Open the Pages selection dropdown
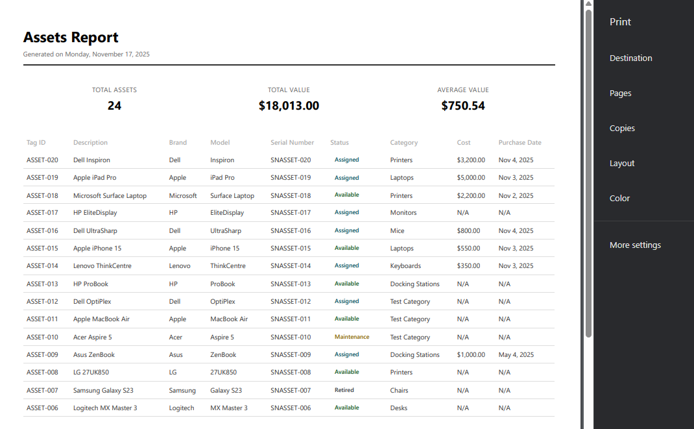Viewport: 694px width, 429px height. pos(620,93)
